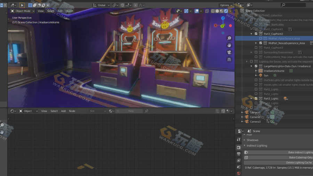The image size is (313, 176).
Task: Switch to rendered shading mode
Action: click(226, 11)
